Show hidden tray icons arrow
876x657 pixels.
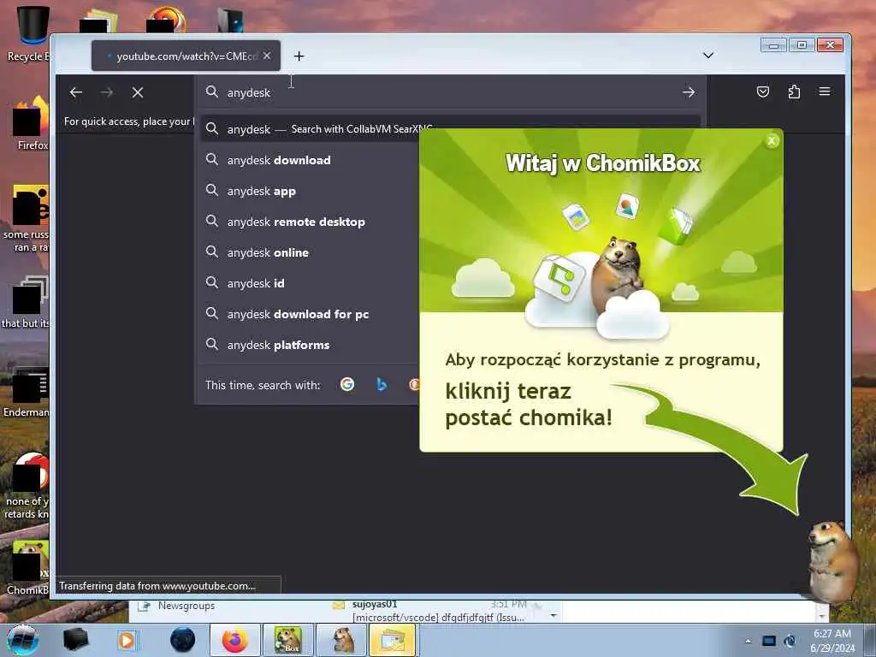point(748,641)
